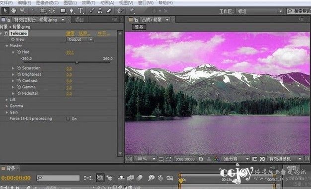Expand the Brightness property

point(13,74)
